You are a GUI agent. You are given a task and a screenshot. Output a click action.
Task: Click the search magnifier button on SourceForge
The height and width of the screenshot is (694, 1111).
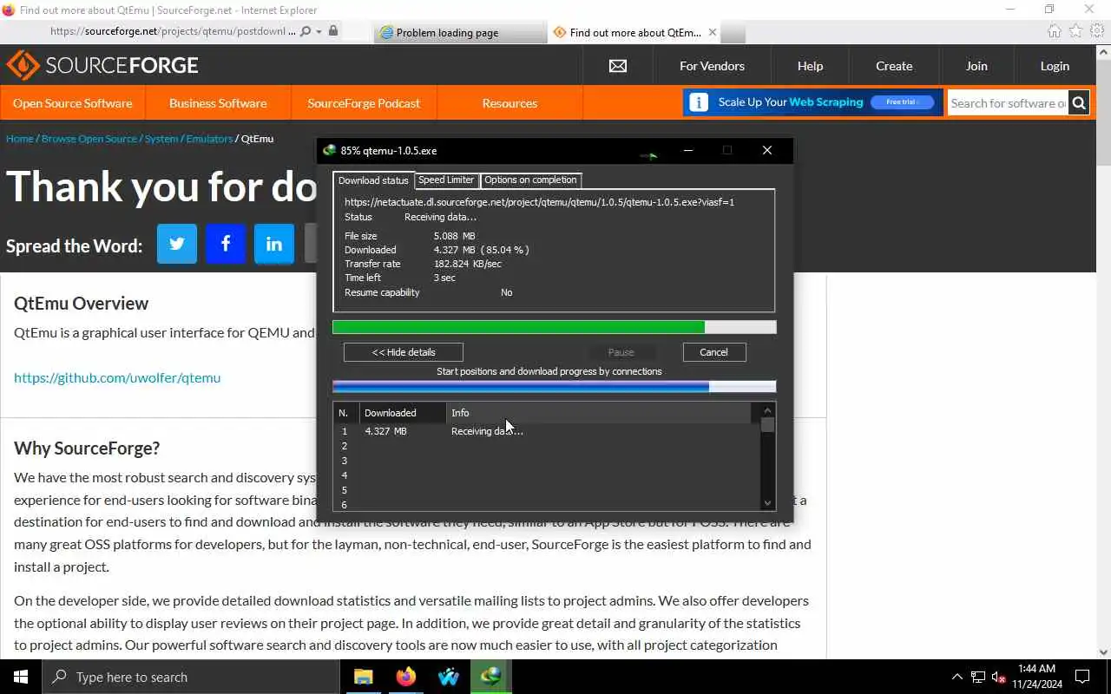[x=1079, y=103]
